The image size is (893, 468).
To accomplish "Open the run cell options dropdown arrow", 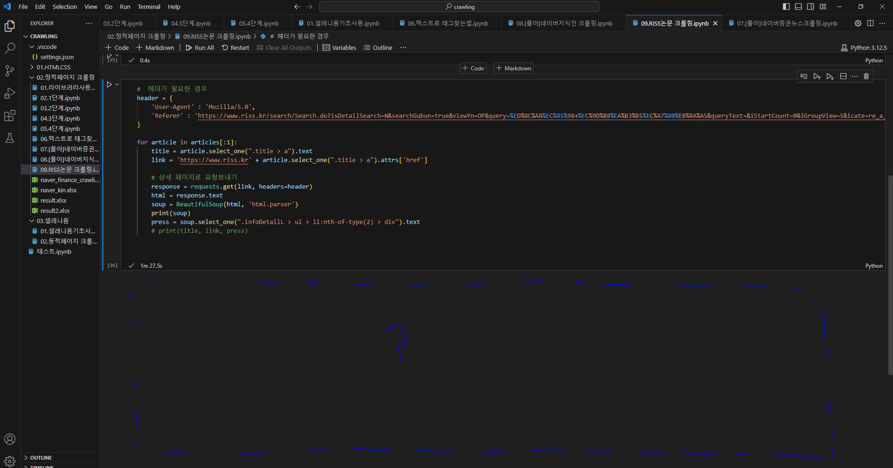I will pos(117,85).
